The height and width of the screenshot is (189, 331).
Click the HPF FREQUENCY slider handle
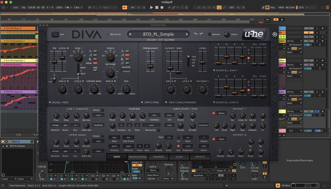tap(150, 66)
